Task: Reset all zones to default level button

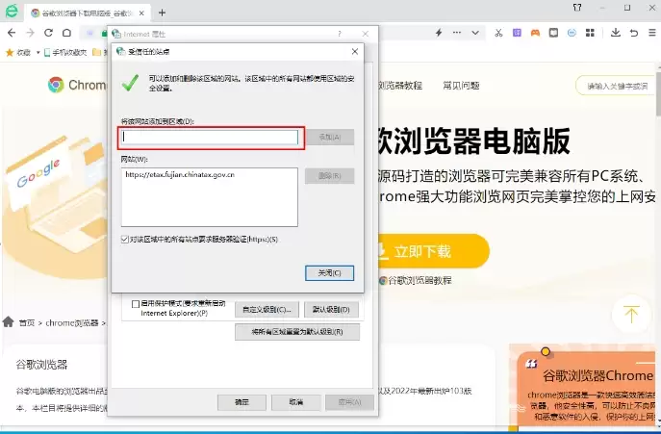Action: (x=297, y=332)
